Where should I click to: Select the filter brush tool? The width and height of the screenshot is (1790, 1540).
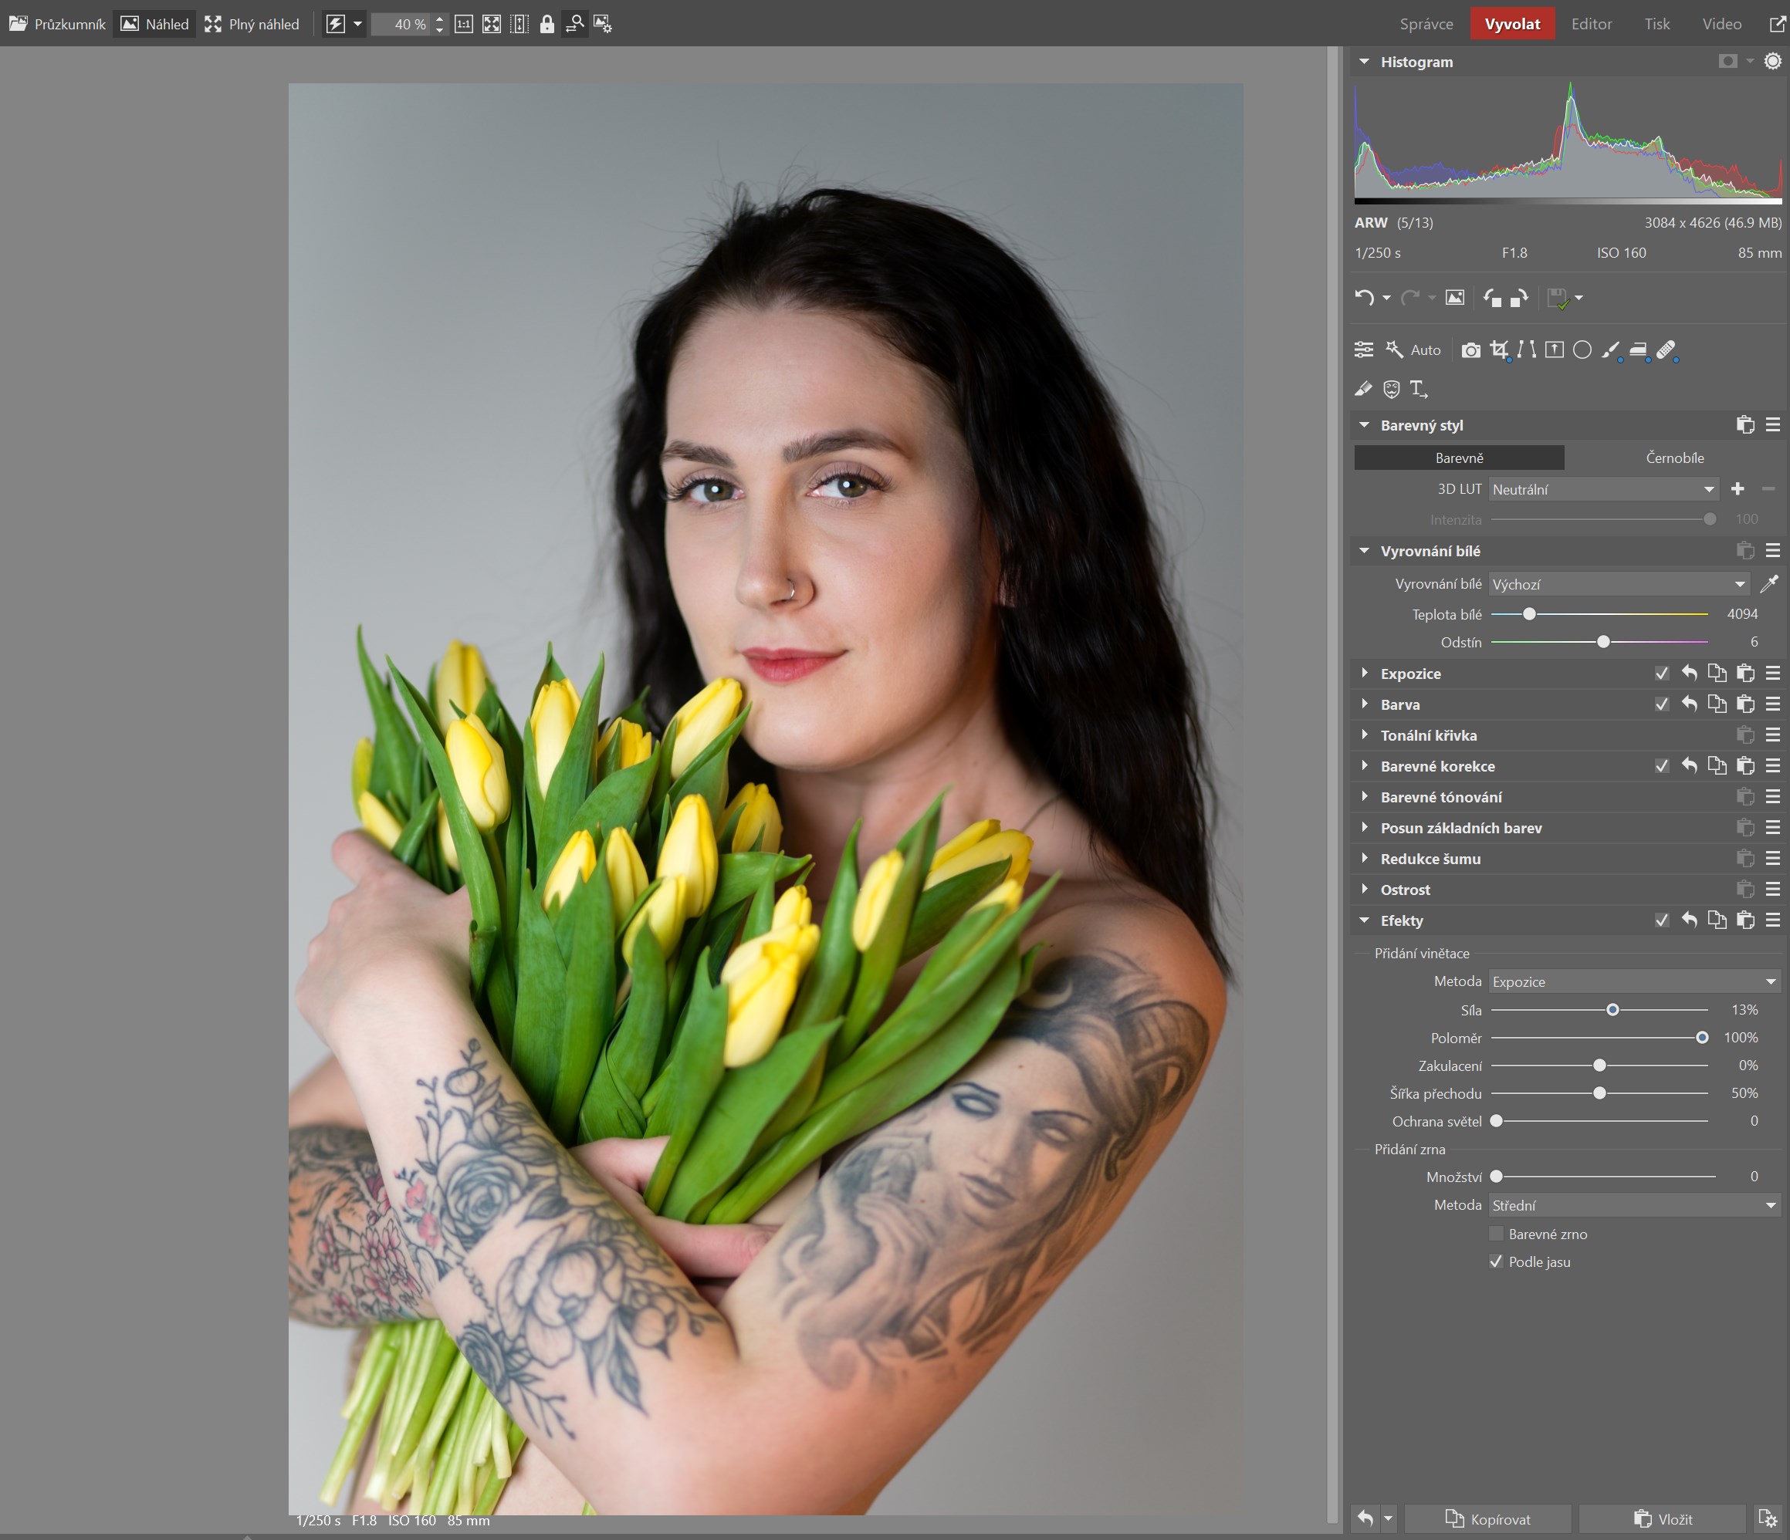click(x=1610, y=350)
